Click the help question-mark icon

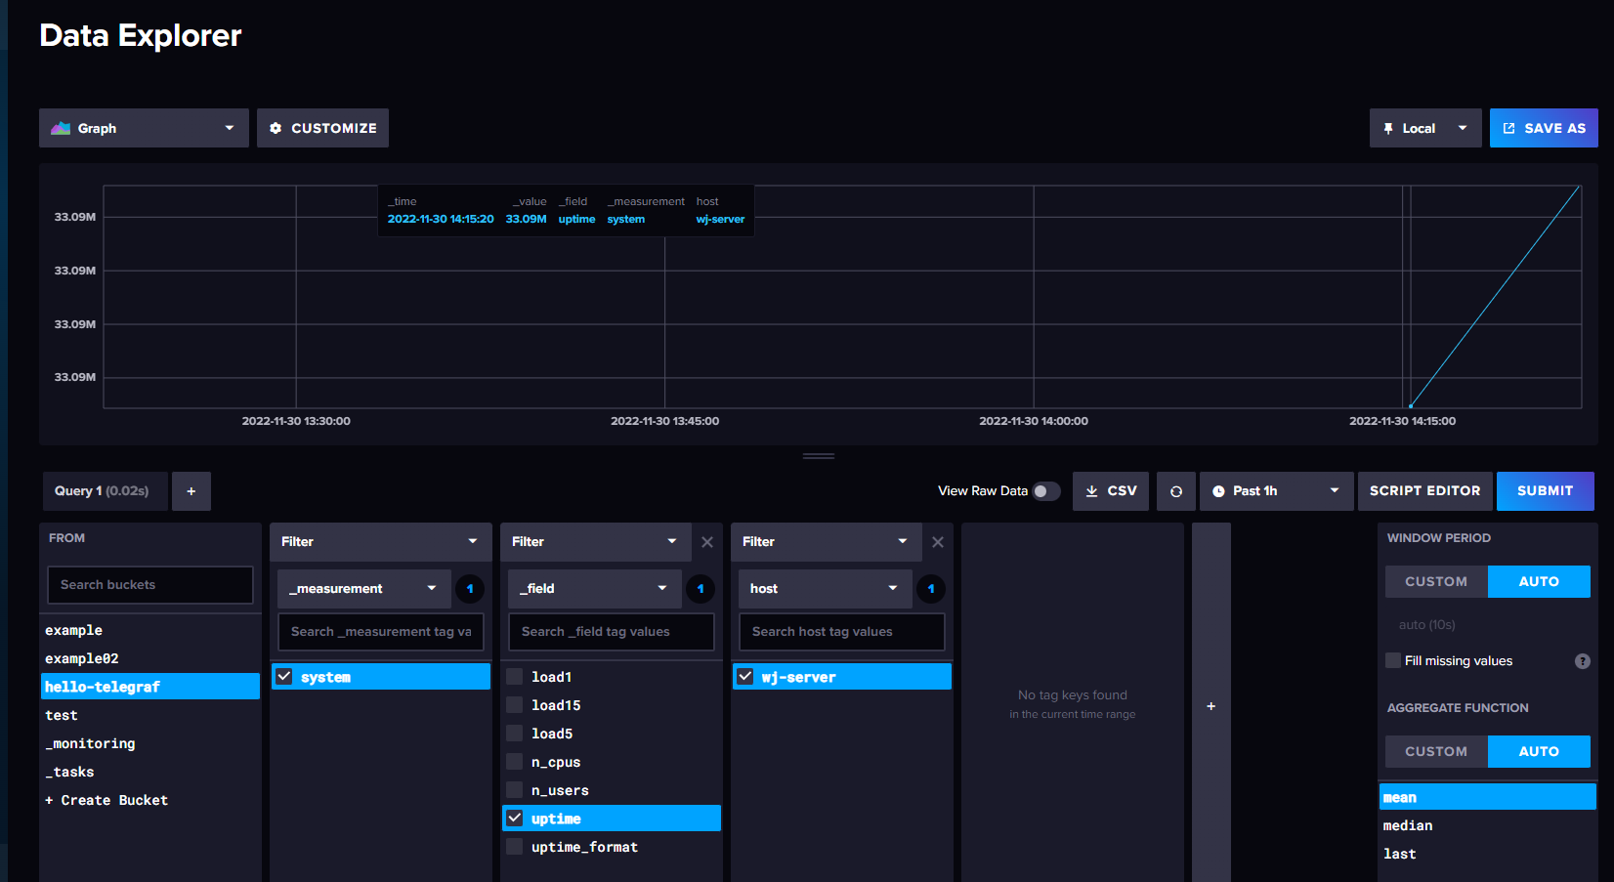[1583, 661]
